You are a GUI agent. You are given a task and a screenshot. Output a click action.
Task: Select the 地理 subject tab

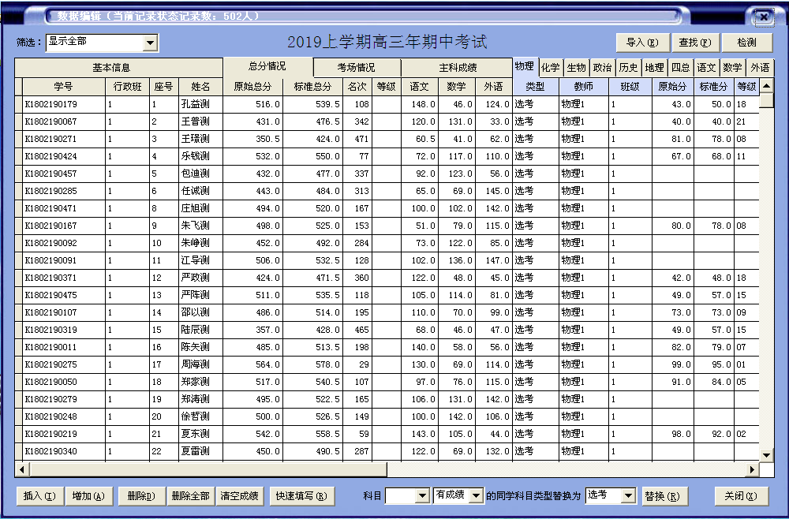[655, 68]
